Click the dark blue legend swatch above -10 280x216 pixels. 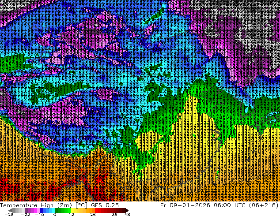click(x=42, y=210)
